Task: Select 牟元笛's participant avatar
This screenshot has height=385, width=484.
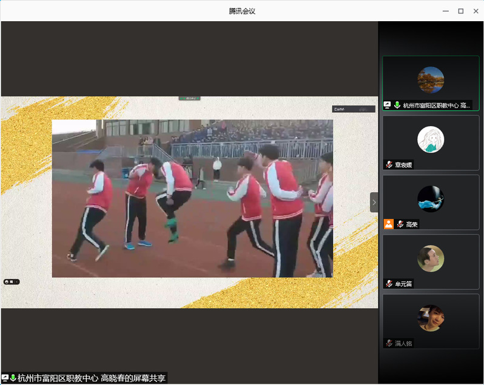Action: [x=431, y=258]
